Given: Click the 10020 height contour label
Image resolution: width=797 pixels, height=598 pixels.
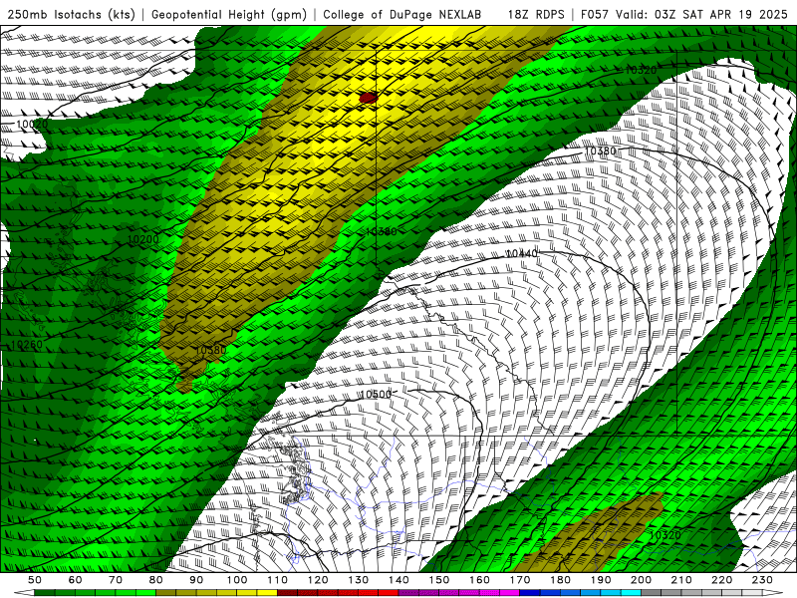Looking at the screenshot, I should click(32, 124).
